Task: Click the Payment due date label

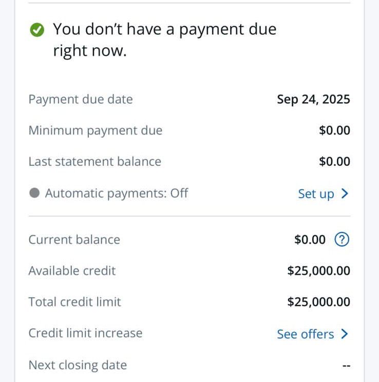Action: coord(81,99)
